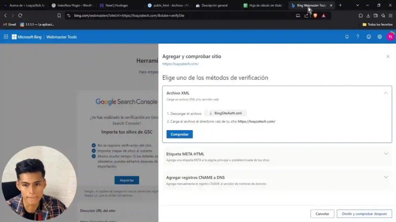Click the Comprobar button
The image size is (396, 222).
pyautogui.click(x=179, y=134)
